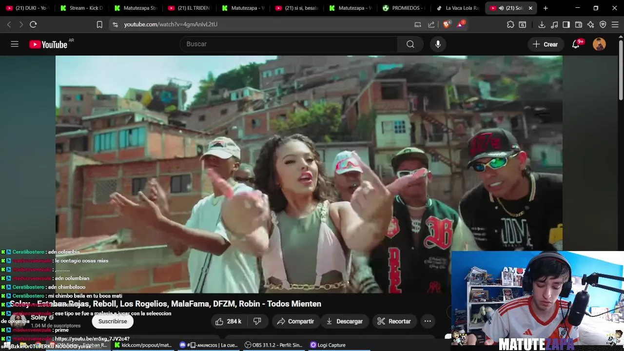Screen dimensions: 624x351
Task: Switch to the EL TRIDEN tab
Action: click(189, 8)
